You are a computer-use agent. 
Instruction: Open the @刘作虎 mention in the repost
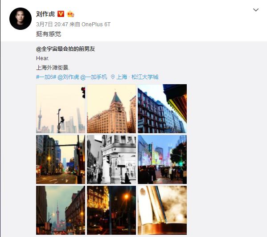(x=68, y=77)
